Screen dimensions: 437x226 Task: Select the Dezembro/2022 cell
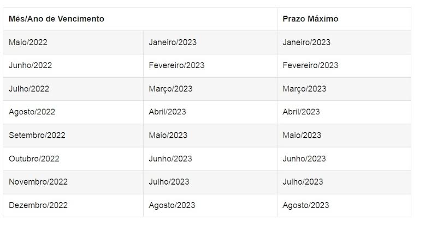tap(38, 205)
